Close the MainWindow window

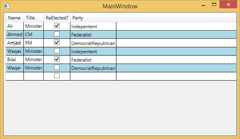tap(228, 4)
